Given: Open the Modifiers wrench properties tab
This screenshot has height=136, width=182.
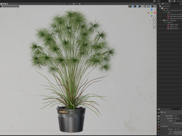Looking at the screenshot, I should (x=158, y=134).
